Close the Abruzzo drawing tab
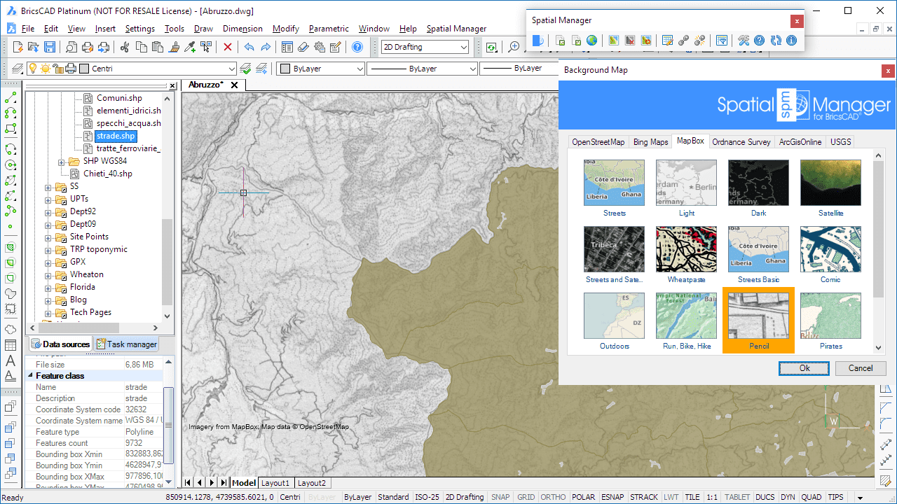Screen dimensions: 897x504 (234, 85)
